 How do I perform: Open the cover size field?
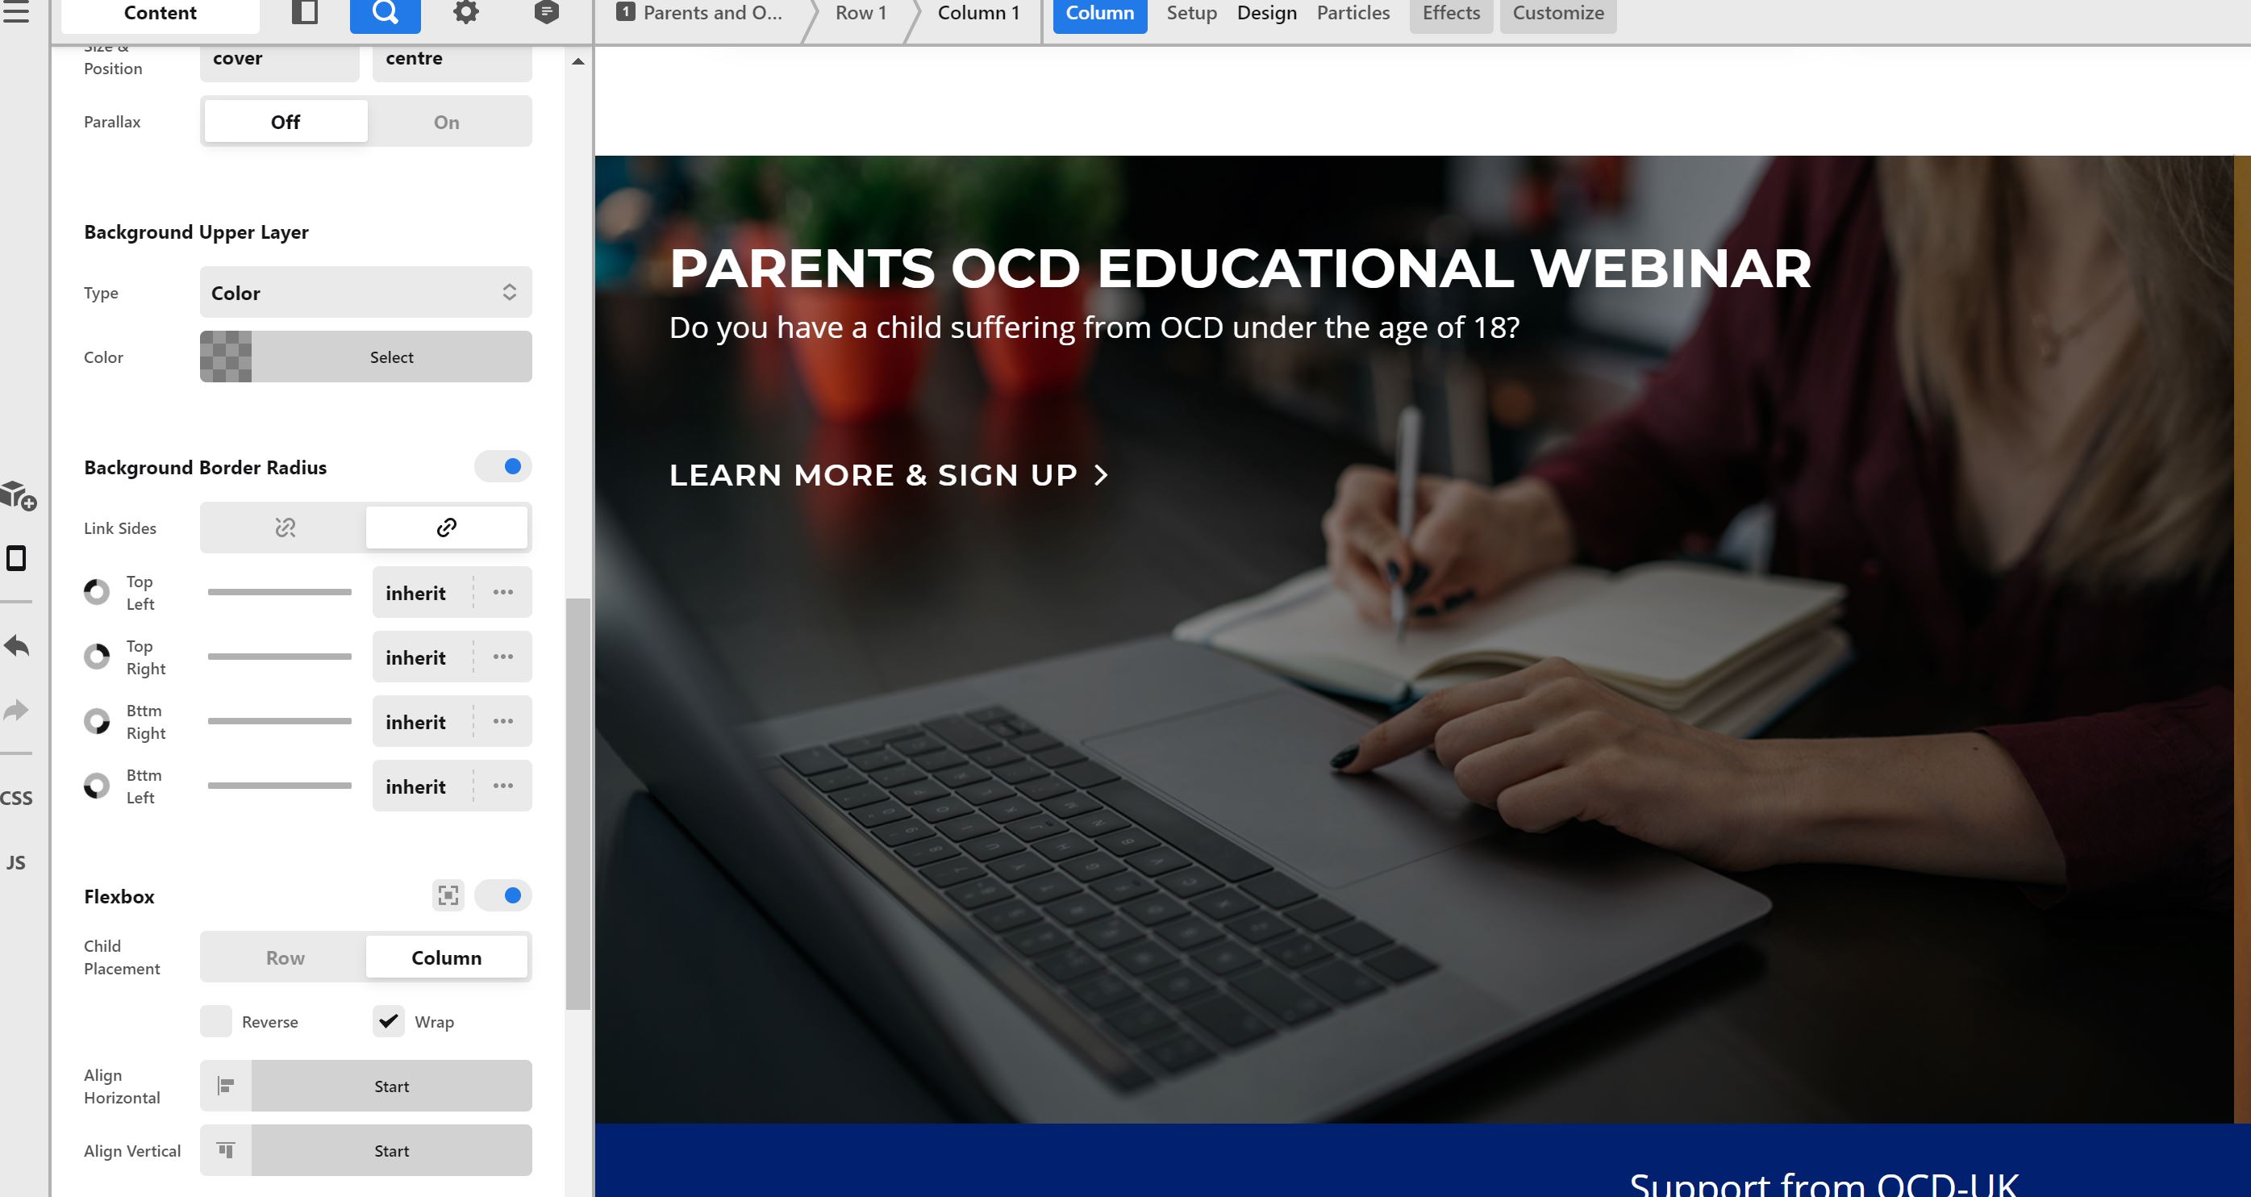click(280, 61)
